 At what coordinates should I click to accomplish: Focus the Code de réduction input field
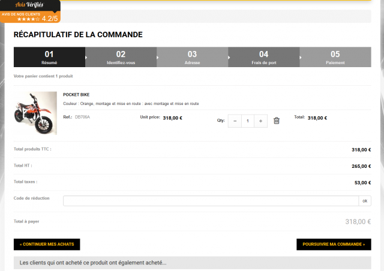pyautogui.click(x=211, y=201)
